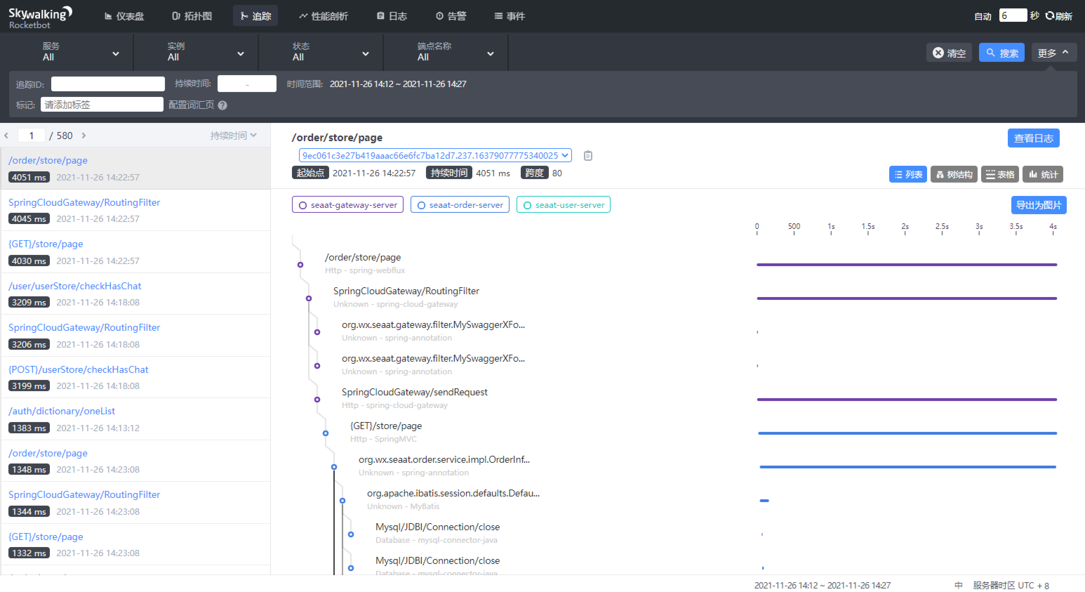Focus the 追踪ID input field
1085x592 pixels.
coord(108,84)
